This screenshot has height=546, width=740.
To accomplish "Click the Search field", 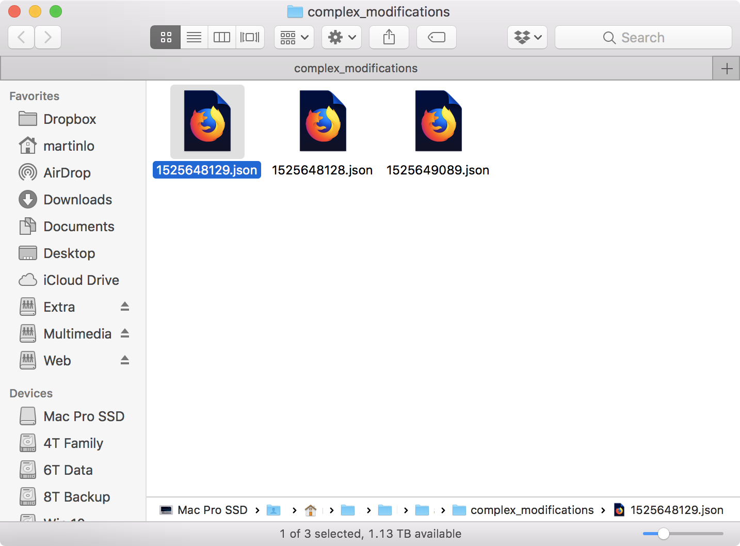I will point(644,37).
